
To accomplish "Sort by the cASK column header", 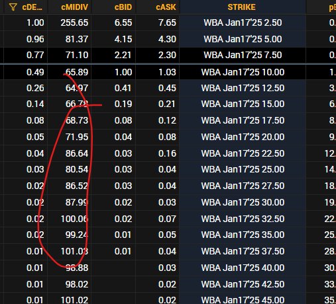I will pos(166,7).
